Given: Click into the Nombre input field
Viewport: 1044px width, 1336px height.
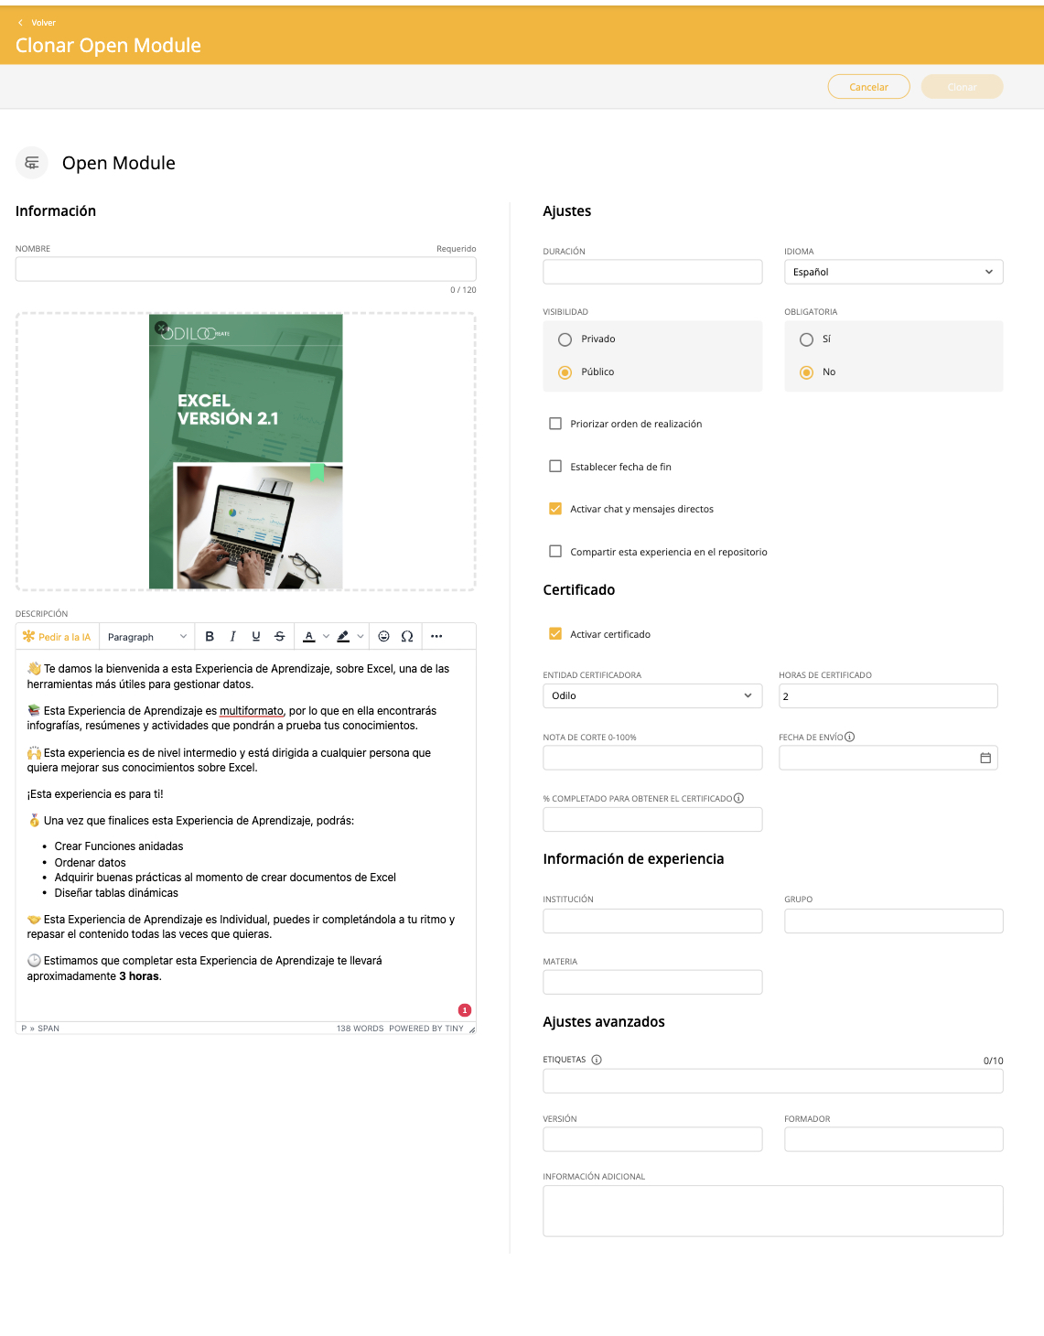Looking at the screenshot, I should click(245, 269).
